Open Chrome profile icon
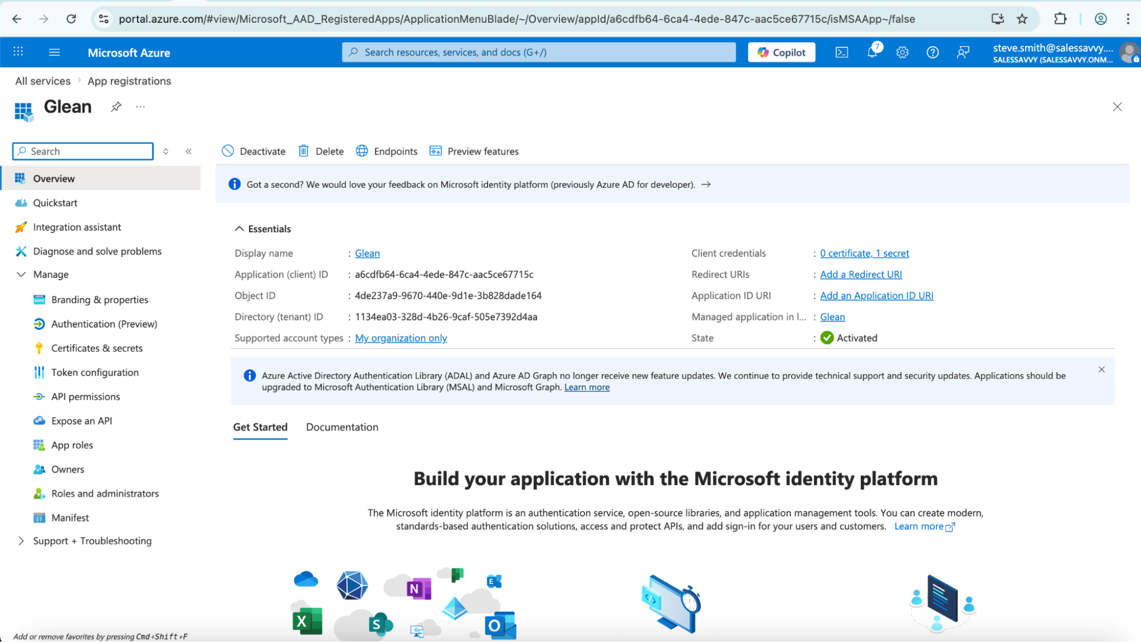The width and height of the screenshot is (1141, 642). click(x=1100, y=19)
